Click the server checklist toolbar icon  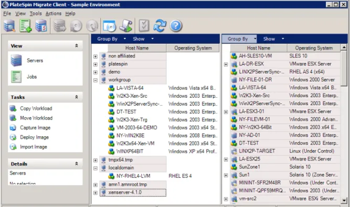point(41,26)
